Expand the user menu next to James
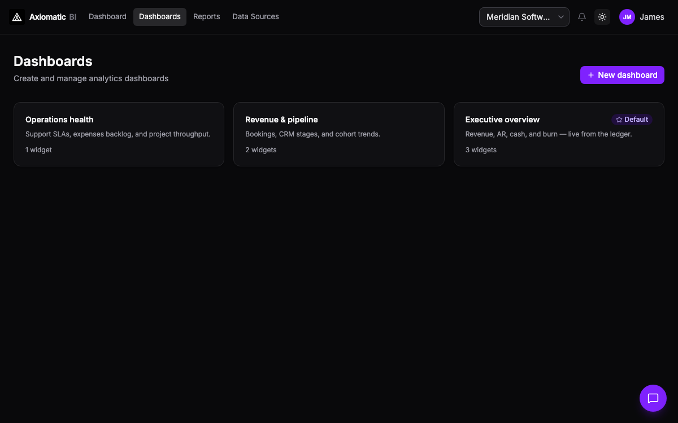The image size is (678, 423). click(x=642, y=17)
